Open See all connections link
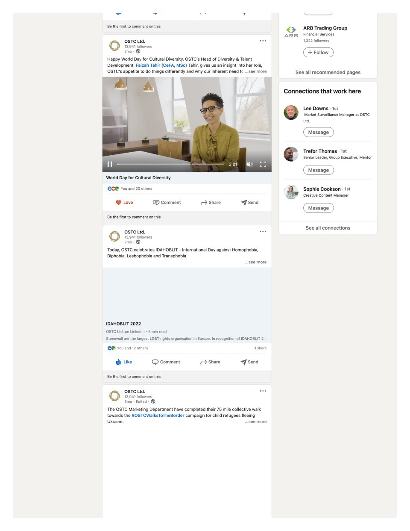 pyautogui.click(x=328, y=228)
